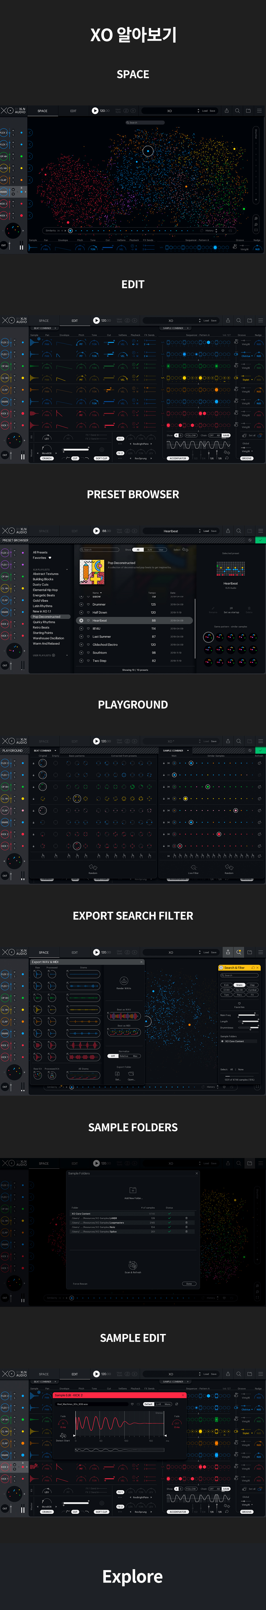
Task: Open the folder icon in SPACE screenshot header
Action: click(x=248, y=111)
